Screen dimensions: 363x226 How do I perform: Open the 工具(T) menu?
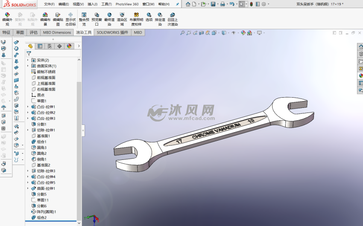pyautogui.click(x=106, y=4)
